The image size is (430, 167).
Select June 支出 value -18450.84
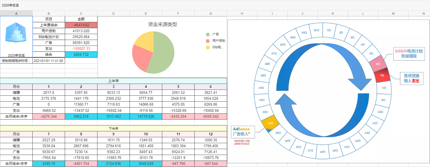211,110
